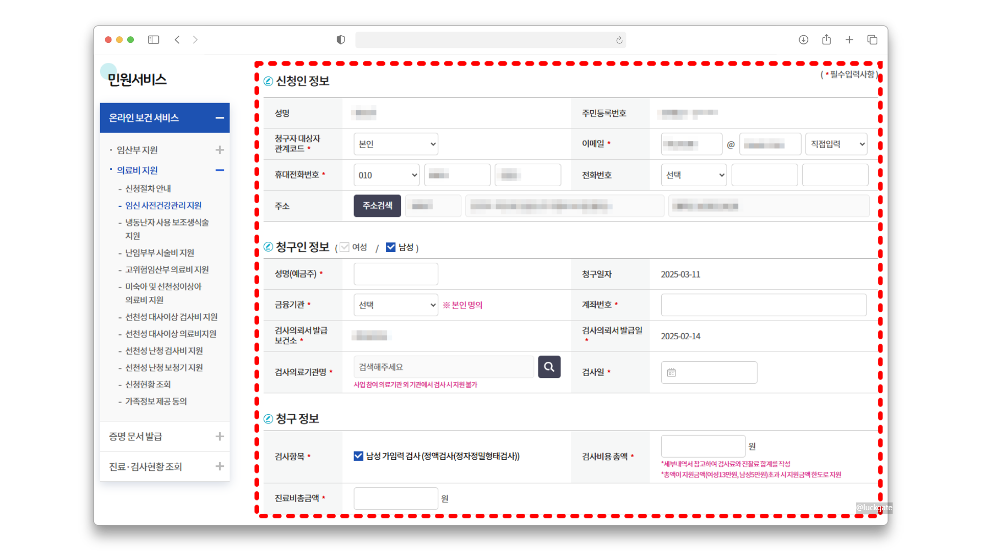Select 난임부부 시술비 지원 menu item
Viewport: 981px width, 551px height.
(x=159, y=253)
